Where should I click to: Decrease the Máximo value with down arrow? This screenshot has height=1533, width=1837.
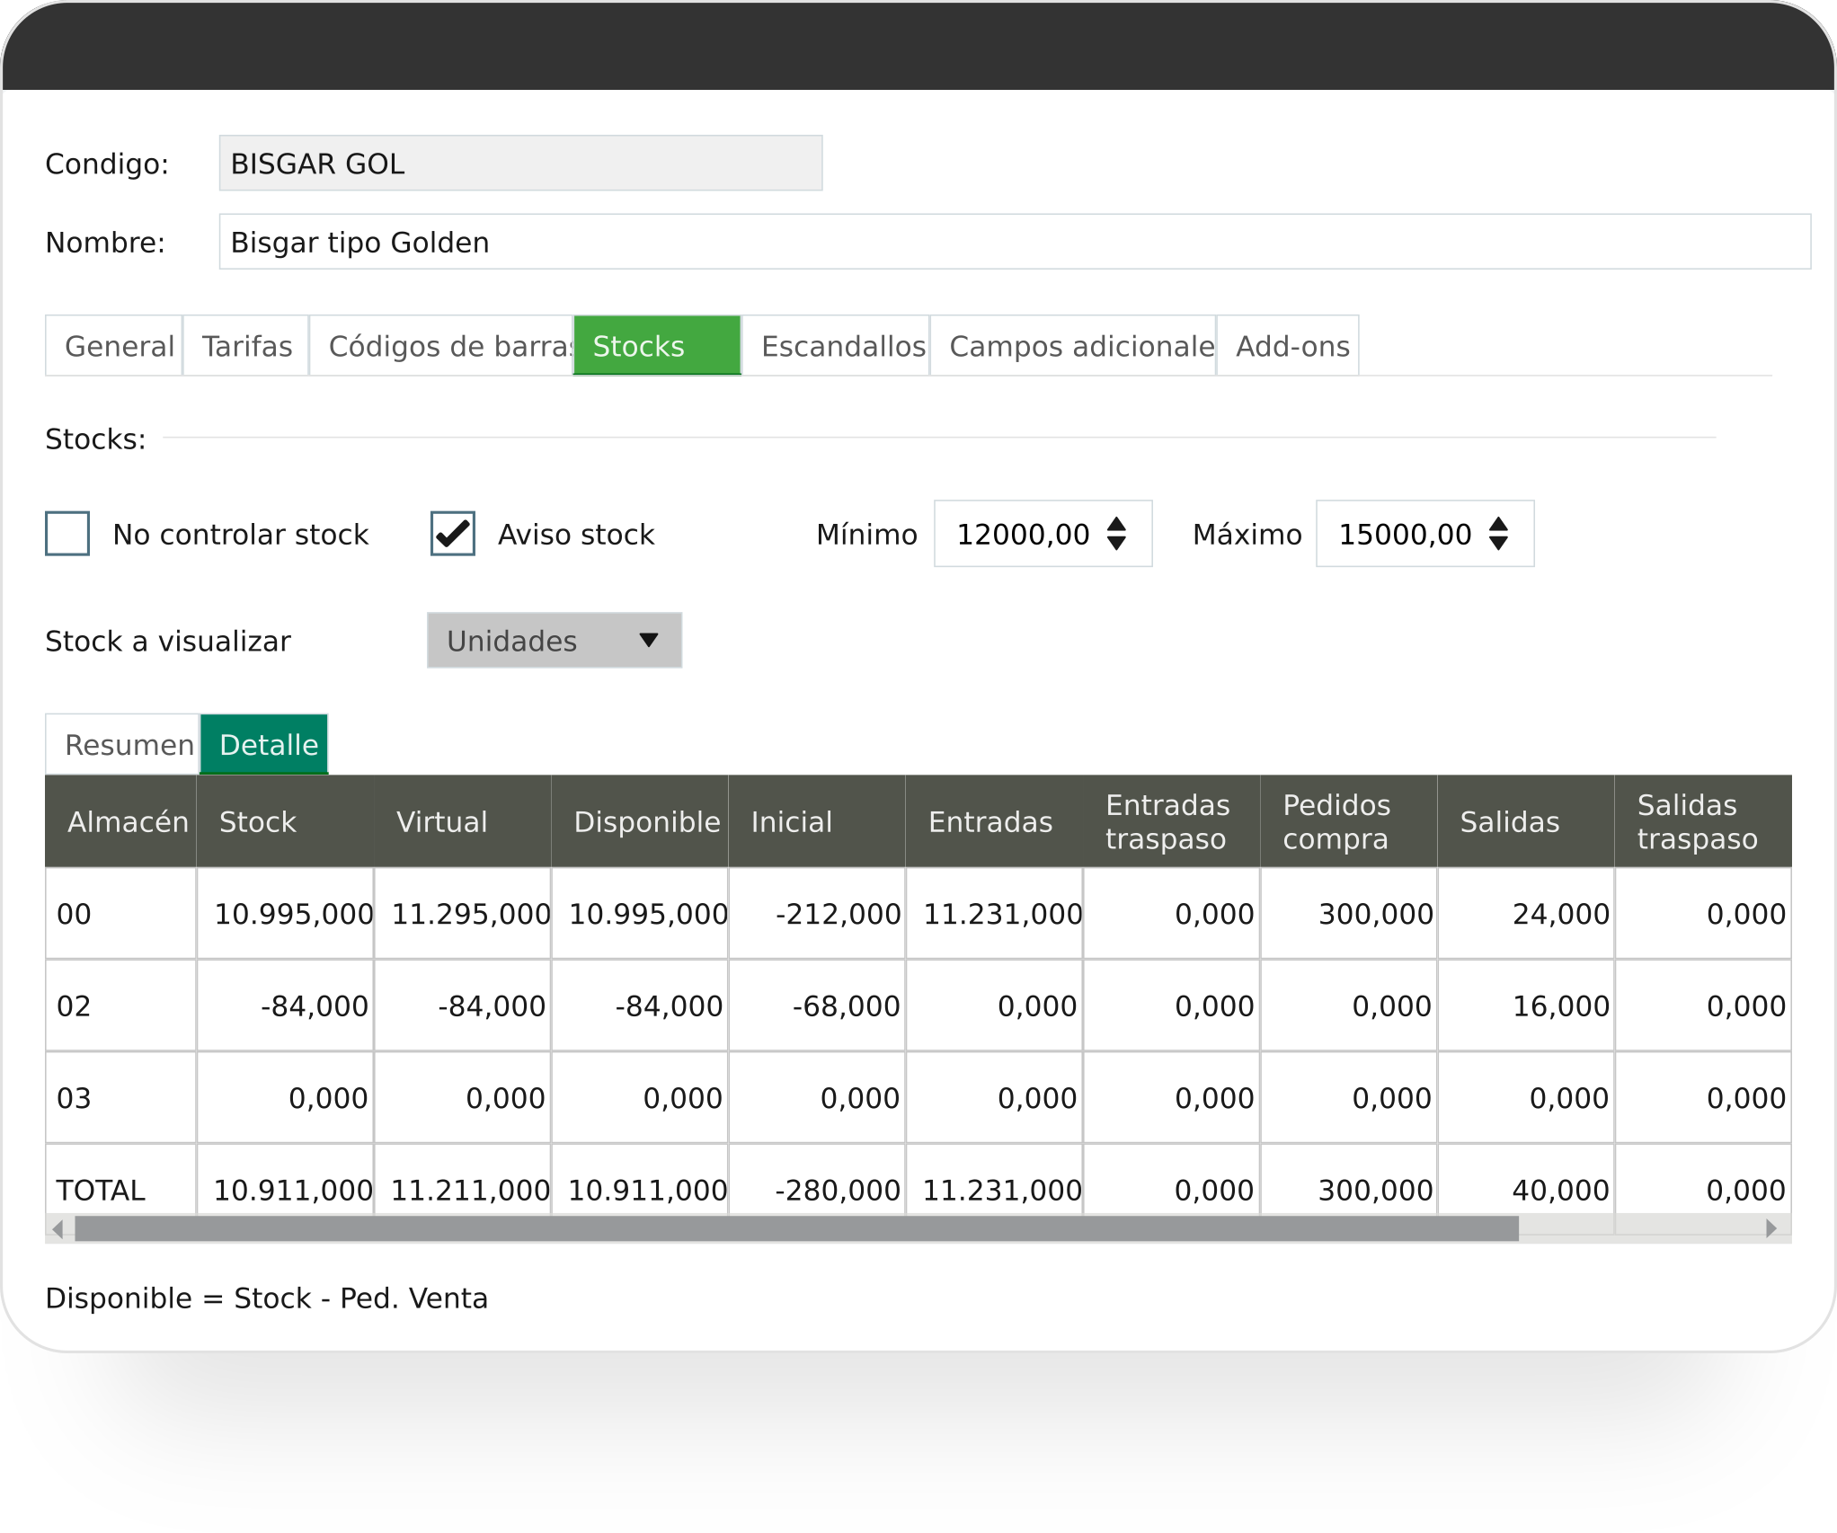(1498, 543)
